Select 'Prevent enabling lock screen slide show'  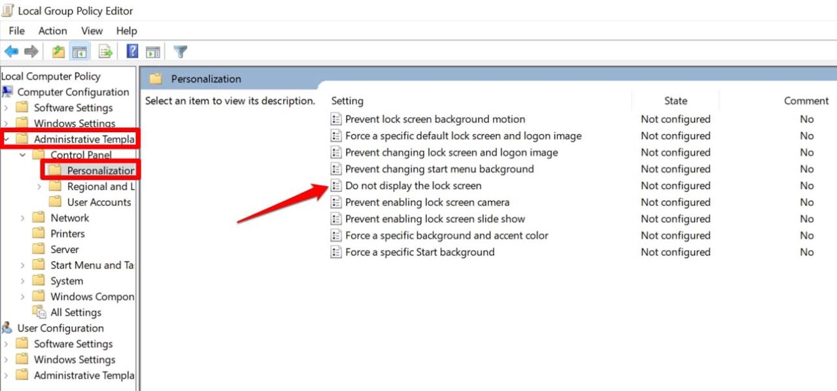[435, 219]
